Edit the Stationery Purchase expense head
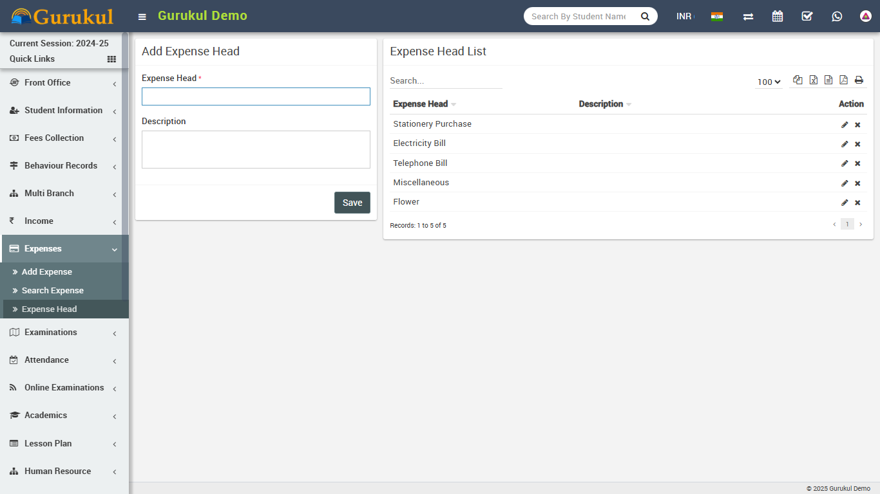Image resolution: width=880 pixels, height=494 pixels. 845,125
